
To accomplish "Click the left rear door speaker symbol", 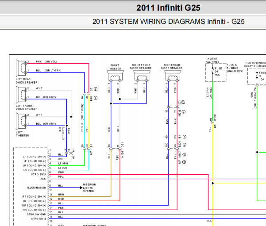I will coord(21,67).
